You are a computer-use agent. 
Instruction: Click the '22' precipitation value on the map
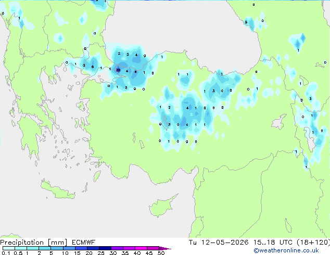[118, 70]
